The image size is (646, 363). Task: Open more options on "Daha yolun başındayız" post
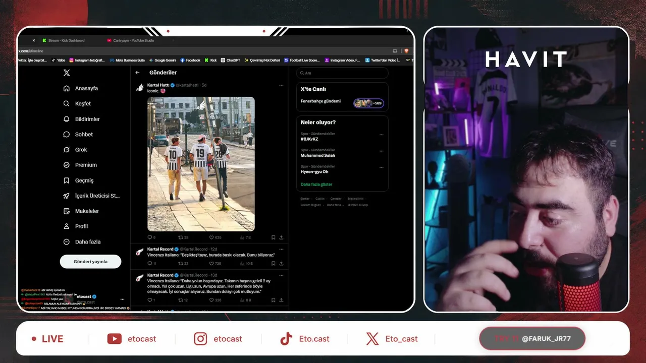tap(281, 275)
